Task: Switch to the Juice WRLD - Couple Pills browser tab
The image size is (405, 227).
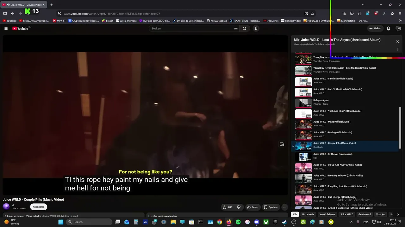Action: 24,5
